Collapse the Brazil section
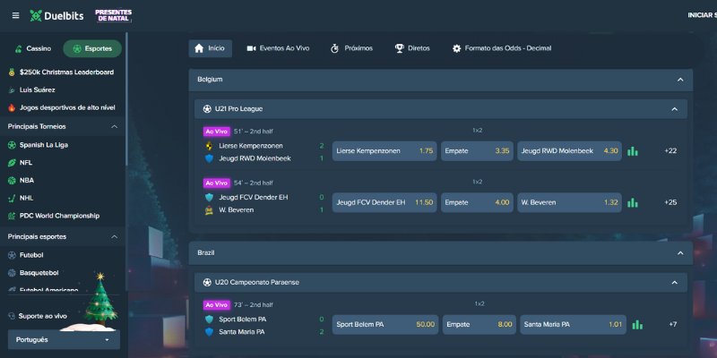 680,253
